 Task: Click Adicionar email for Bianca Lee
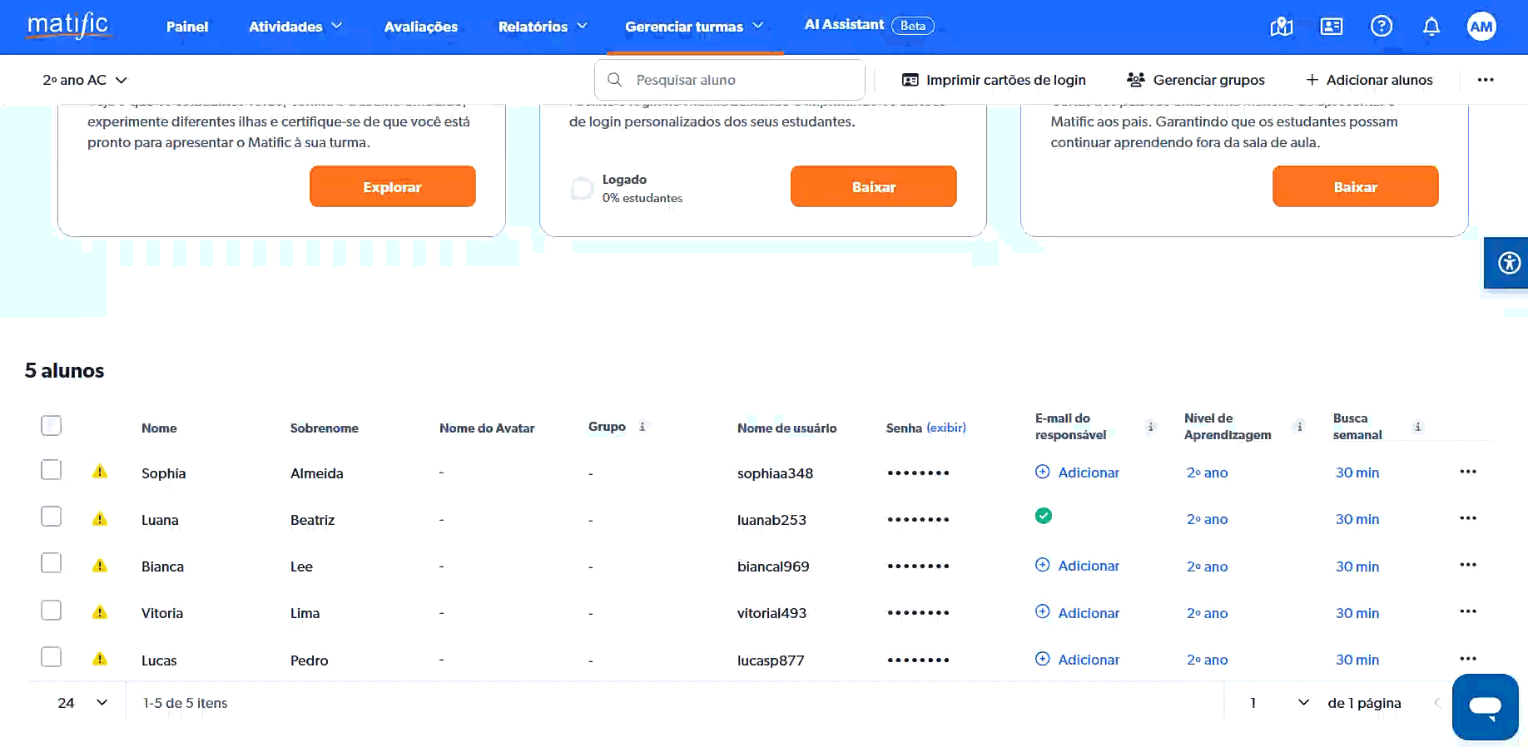pyautogui.click(x=1078, y=566)
